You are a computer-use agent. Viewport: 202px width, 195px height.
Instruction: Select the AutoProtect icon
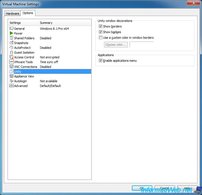coord(12,48)
